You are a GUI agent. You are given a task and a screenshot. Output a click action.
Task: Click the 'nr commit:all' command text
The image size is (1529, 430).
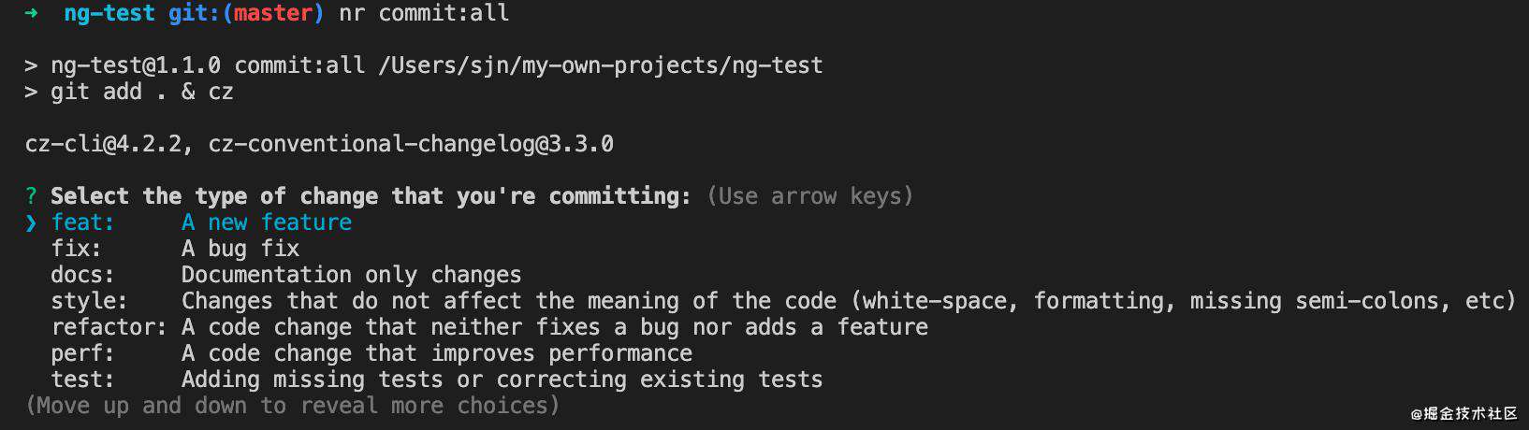click(424, 13)
